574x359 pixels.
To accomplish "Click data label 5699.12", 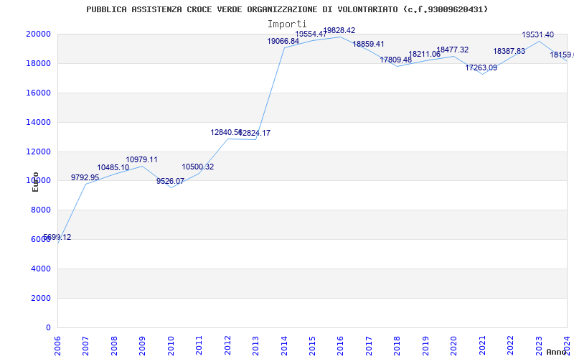I will 57,238.
